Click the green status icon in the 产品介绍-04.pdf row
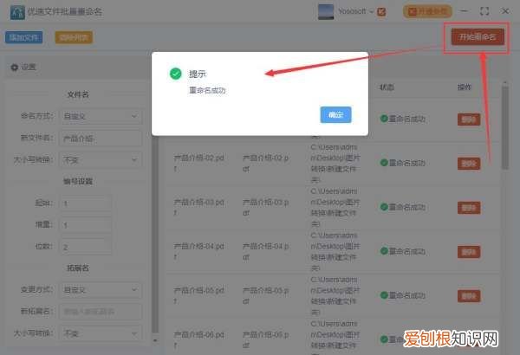520x355 pixels. [x=384, y=251]
